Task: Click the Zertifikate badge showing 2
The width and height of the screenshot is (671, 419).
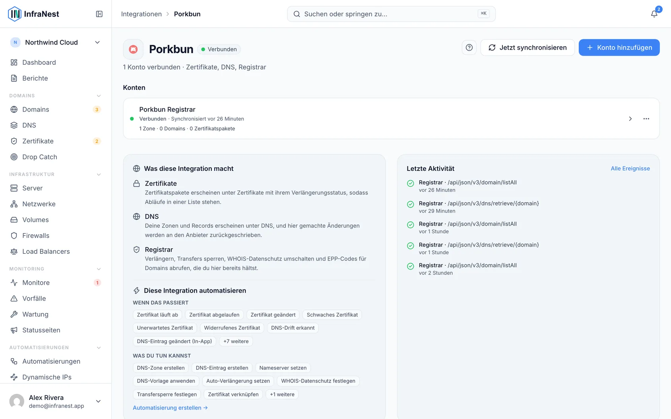Action: (x=97, y=141)
